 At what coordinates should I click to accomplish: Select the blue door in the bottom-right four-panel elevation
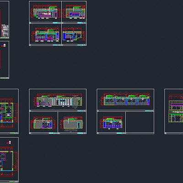point(64,37)
